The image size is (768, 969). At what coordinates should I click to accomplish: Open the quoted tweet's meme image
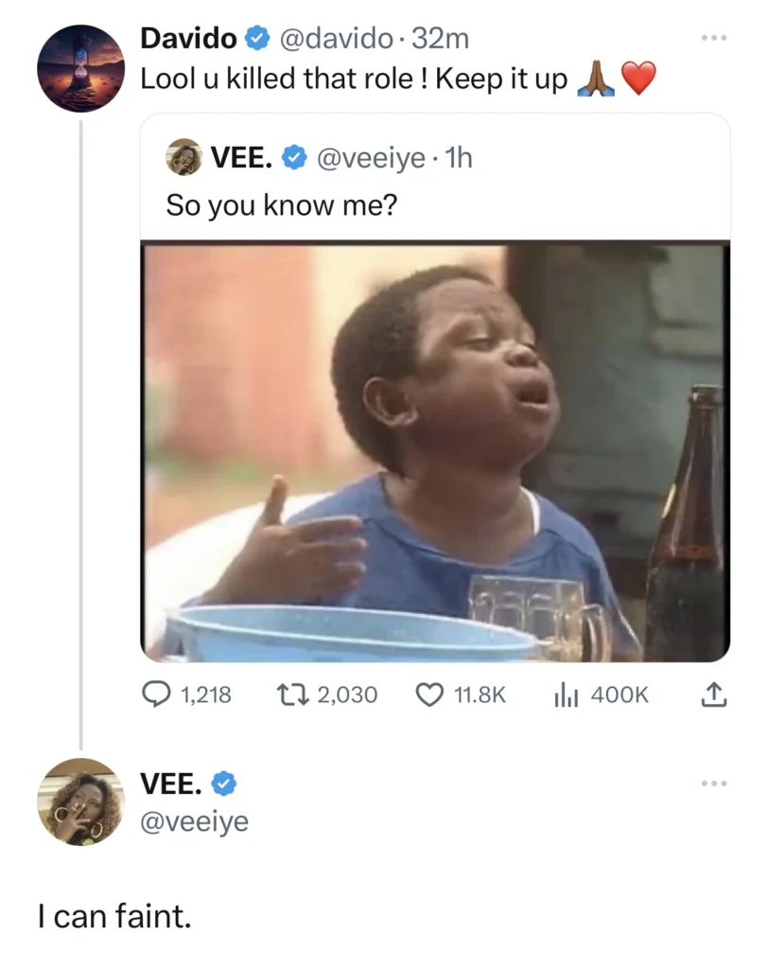(435, 452)
